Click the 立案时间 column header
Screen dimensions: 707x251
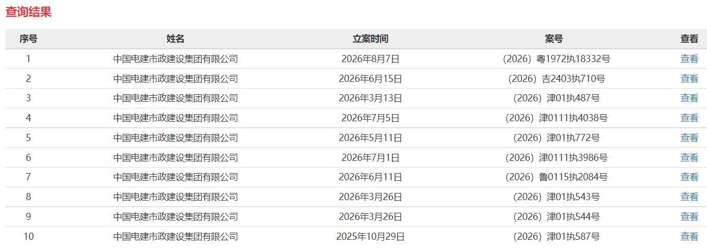coord(370,39)
